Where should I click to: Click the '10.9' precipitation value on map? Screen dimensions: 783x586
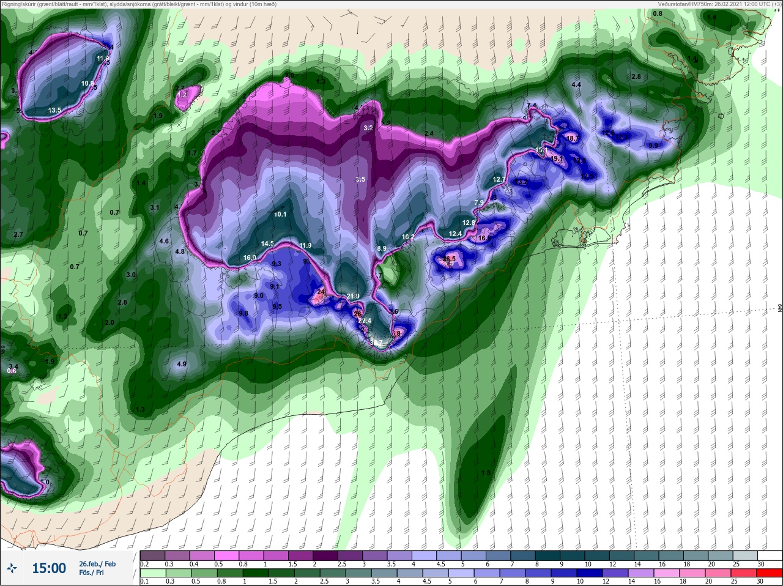pyautogui.click(x=88, y=84)
